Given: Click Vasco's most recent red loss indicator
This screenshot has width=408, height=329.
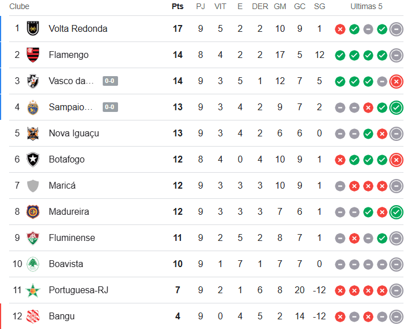Looking at the screenshot, I should pyautogui.click(x=396, y=81).
